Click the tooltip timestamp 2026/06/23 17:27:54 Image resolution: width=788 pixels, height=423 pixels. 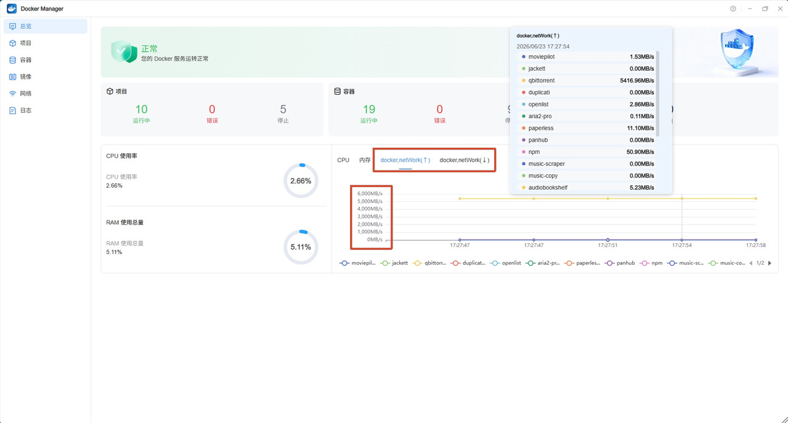click(x=543, y=46)
